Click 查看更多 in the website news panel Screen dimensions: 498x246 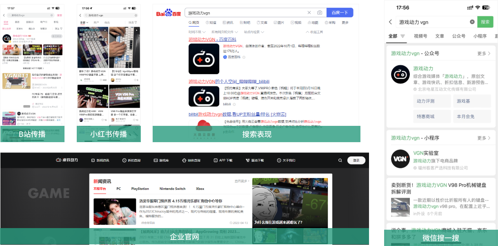pos(242,181)
